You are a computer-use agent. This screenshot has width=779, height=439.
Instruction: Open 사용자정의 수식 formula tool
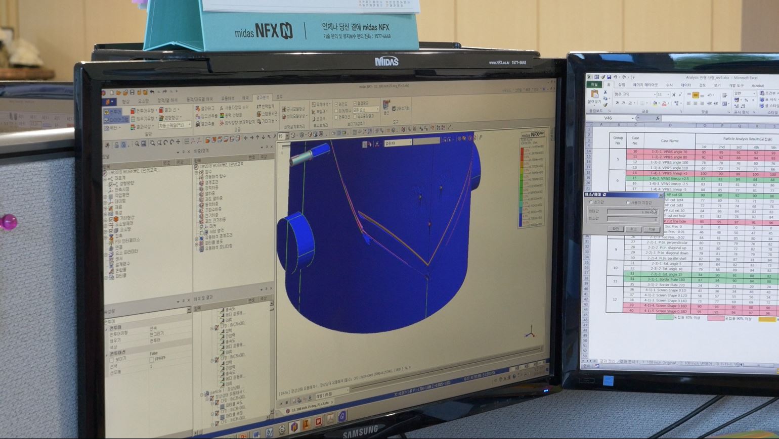[234, 108]
